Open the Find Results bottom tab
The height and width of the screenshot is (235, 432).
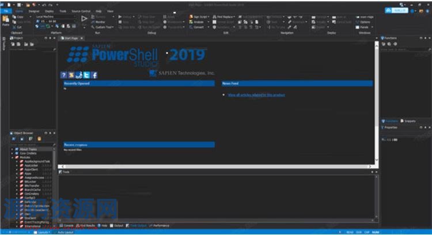pyautogui.click(x=86, y=226)
